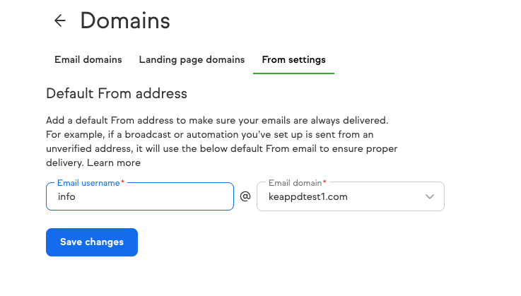This screenshot has height=296, width=521.
Task: Focus the Email username input field
Action: [140, 196]
